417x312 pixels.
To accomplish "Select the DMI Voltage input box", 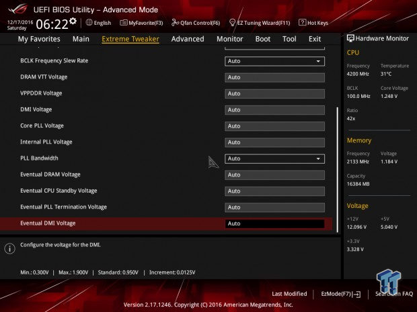I will click(274, 110).
